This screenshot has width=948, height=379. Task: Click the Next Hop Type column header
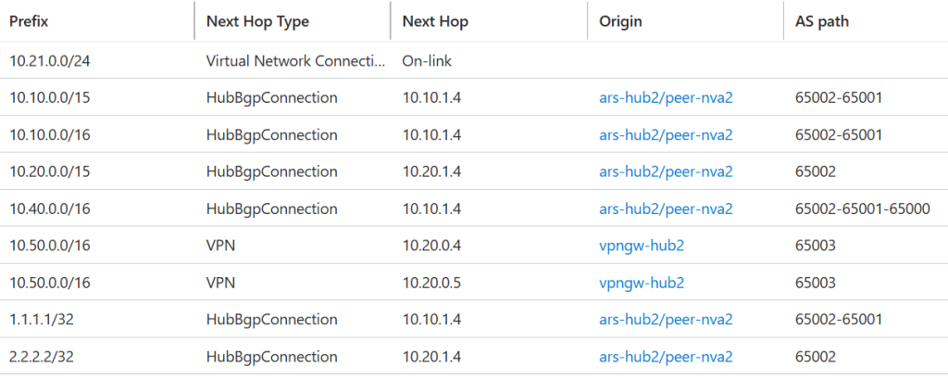pyautogui.click(x=257, y=22)
